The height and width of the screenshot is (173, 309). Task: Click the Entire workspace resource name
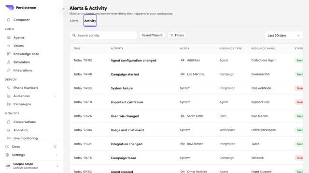(264, 130)
